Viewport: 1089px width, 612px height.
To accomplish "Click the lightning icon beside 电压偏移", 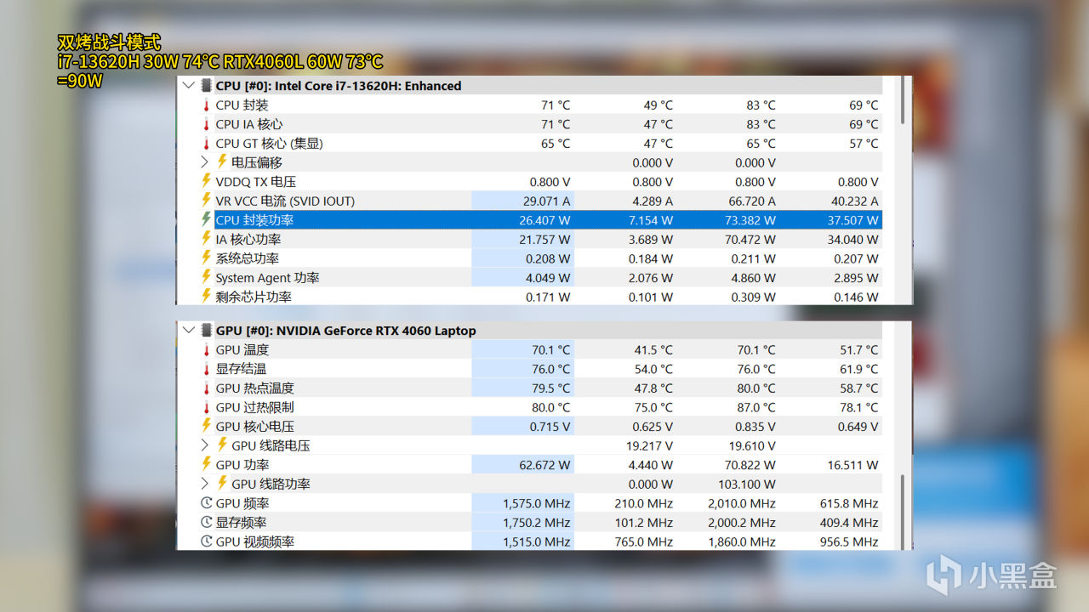I will 222,161.
